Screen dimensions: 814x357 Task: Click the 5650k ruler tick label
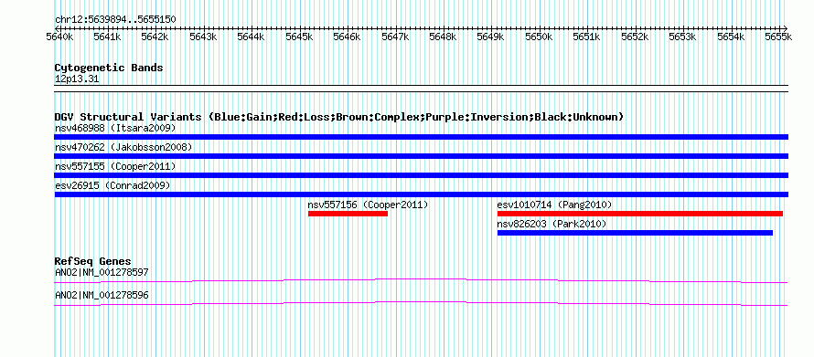pyautogui.click(x=540, y=37)
